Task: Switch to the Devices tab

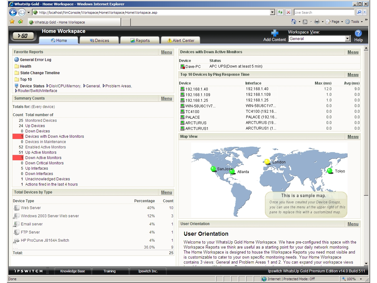Action: click(x=99, y=40)
